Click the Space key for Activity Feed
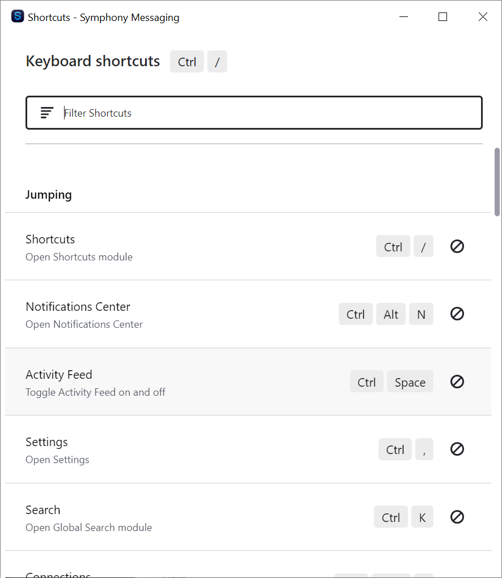Screen dimensions: 502x578 [410, 382]
